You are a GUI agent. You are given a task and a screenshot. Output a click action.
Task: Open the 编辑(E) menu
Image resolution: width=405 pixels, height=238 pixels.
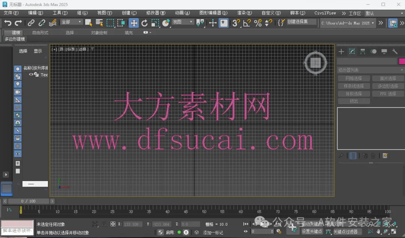pyautogui.click(x=36, y=13)
